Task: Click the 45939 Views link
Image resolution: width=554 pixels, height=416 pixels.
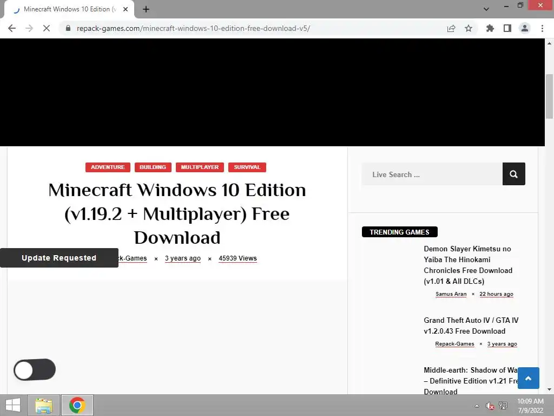Action: 238,258
